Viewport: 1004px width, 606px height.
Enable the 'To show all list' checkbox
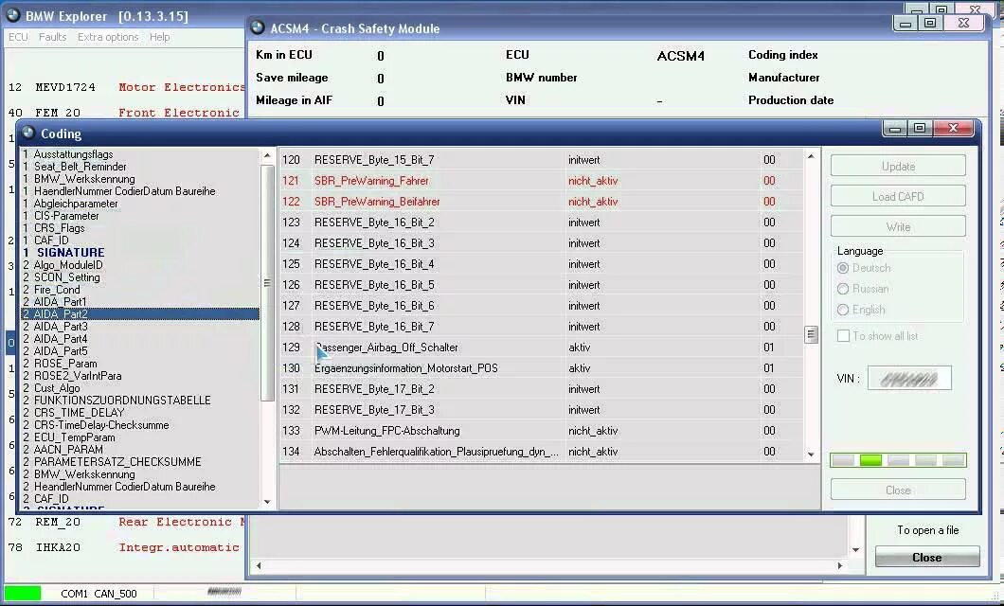pos(843,336)
